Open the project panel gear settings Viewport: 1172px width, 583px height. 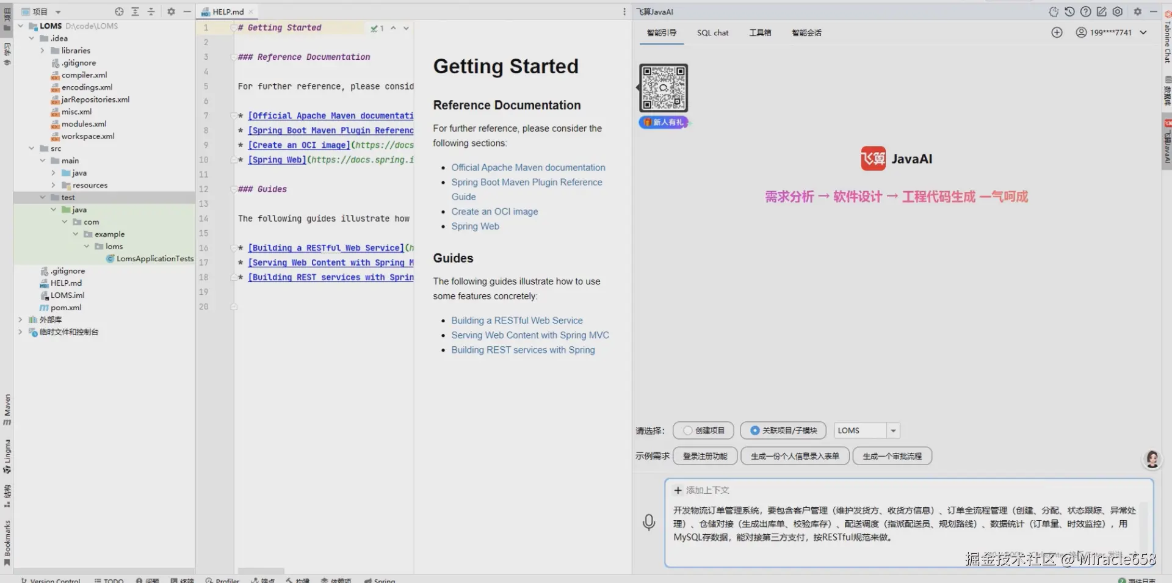click(171, 12)
